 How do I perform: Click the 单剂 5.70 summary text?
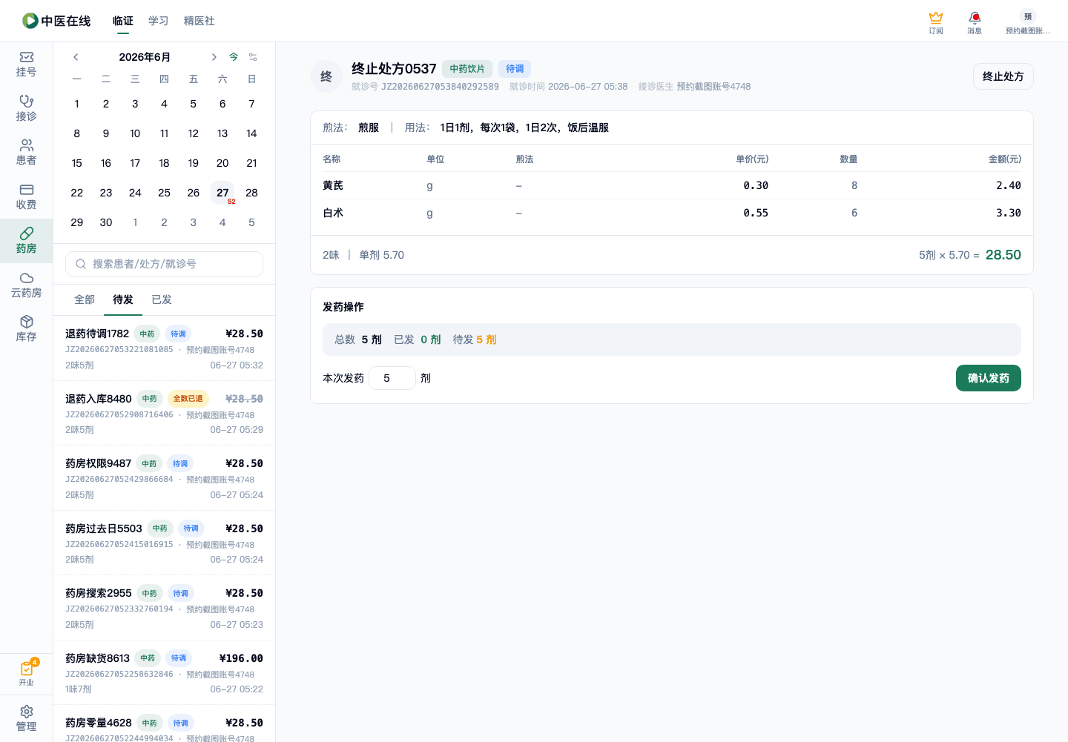[x=381, y=255]
